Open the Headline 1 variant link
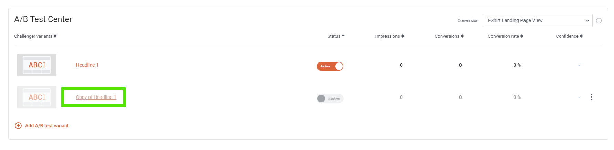The width and height of the screenshot is (614, 150). (x=87, y=65)
